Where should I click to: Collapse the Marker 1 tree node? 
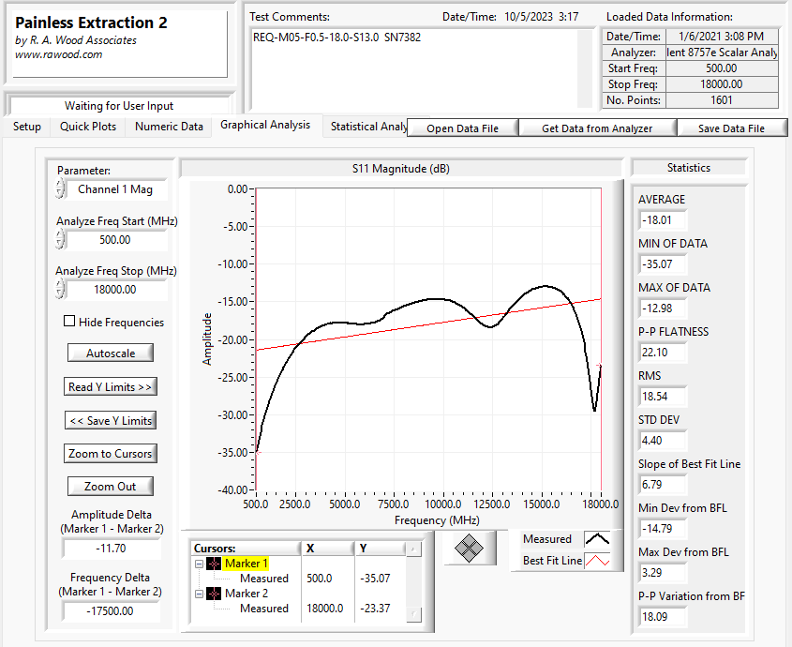(199, 564)
